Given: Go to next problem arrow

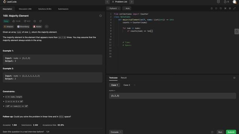Looking at the screenshot, I should (x=131, y=2).
